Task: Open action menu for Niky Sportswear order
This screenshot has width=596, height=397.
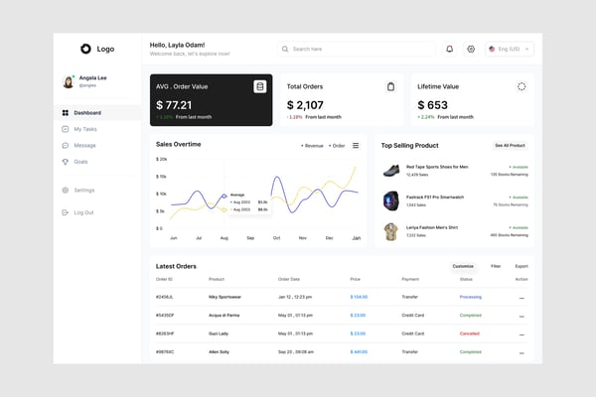Action: click(521, 298)
